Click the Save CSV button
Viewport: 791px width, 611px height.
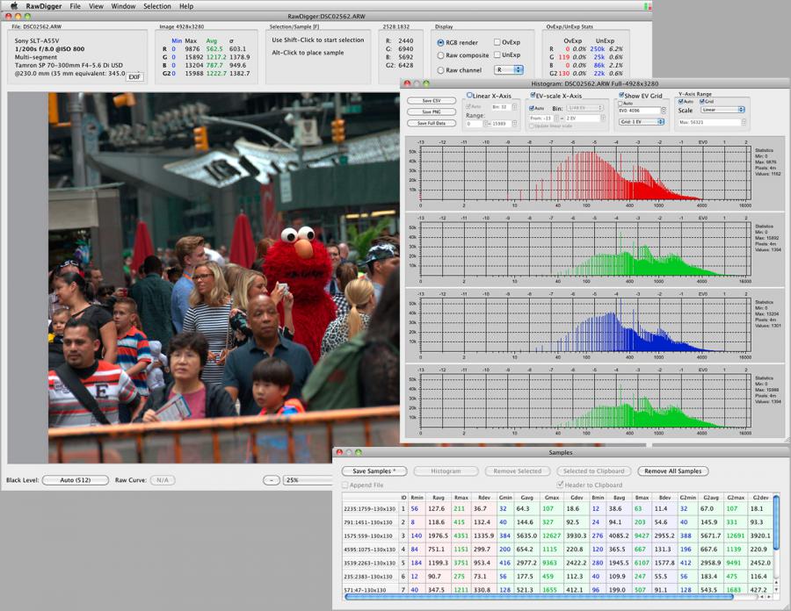[432, 101]
